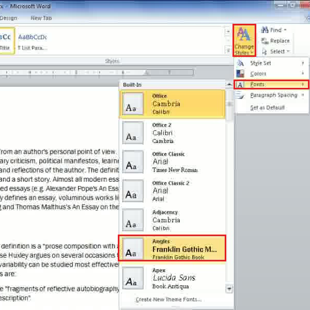
Task: Click the text 'Book Antiqua'
Action: point(171,286)
